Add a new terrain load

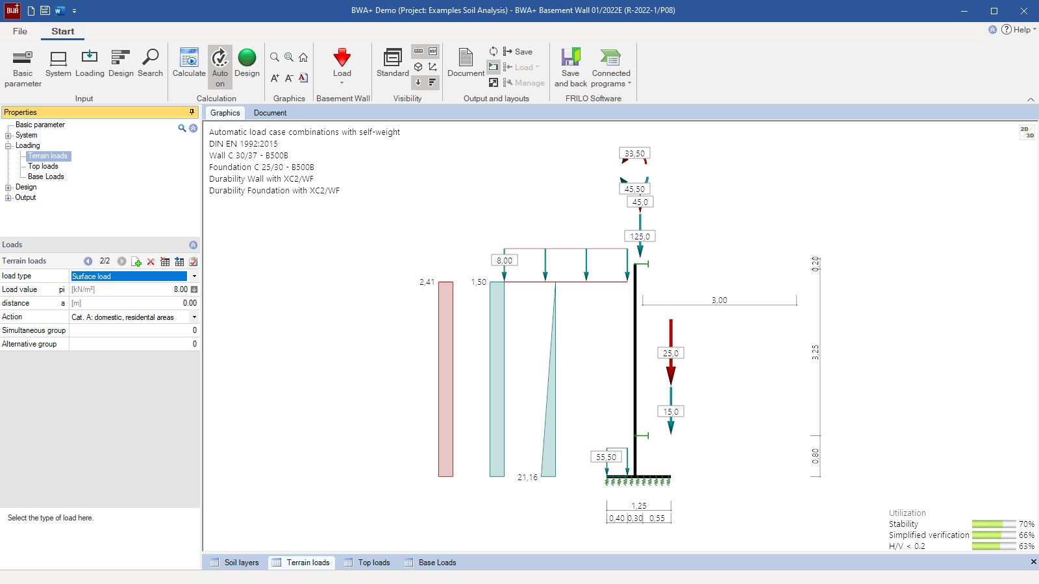click(136, 262)
